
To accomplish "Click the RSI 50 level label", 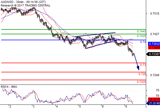I will pyautogui.click(x=158, y=96).
